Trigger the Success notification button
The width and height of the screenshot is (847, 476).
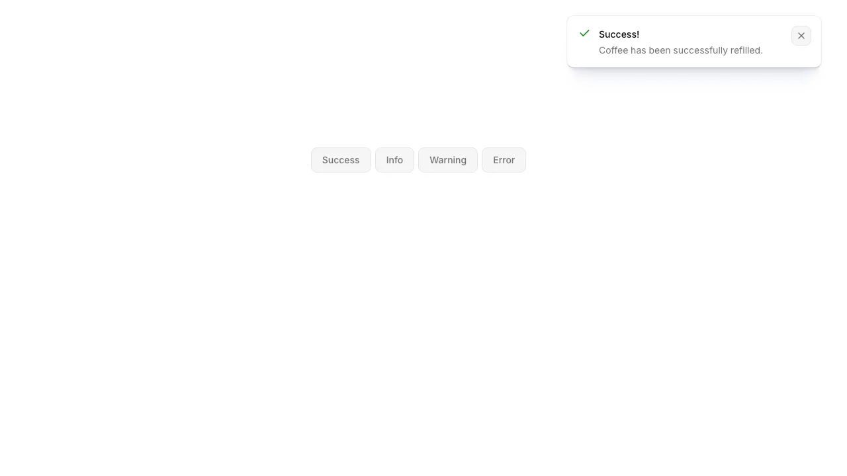coord(341,160)
